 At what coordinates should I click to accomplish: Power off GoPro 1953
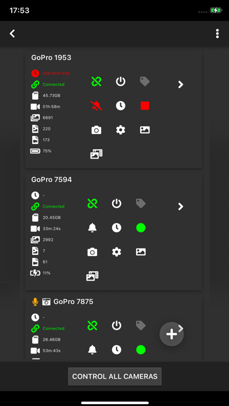120,82
